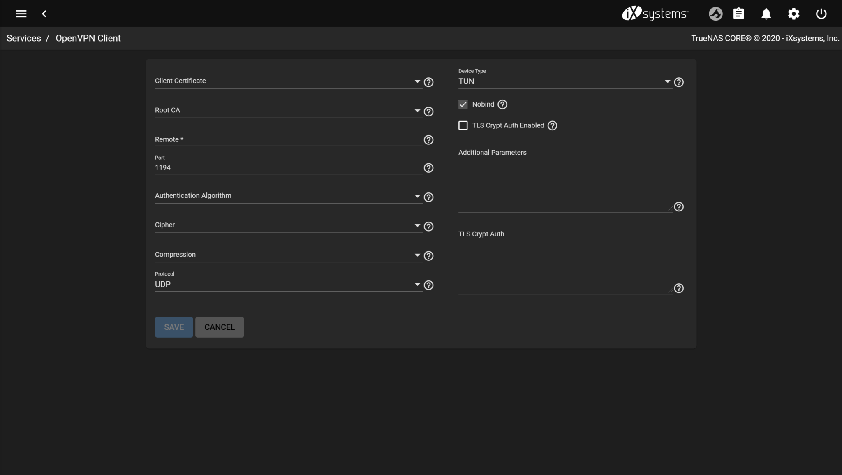Open the hamburger navigation menu
Screen dimensions: 842x475
tap(21, 14)
